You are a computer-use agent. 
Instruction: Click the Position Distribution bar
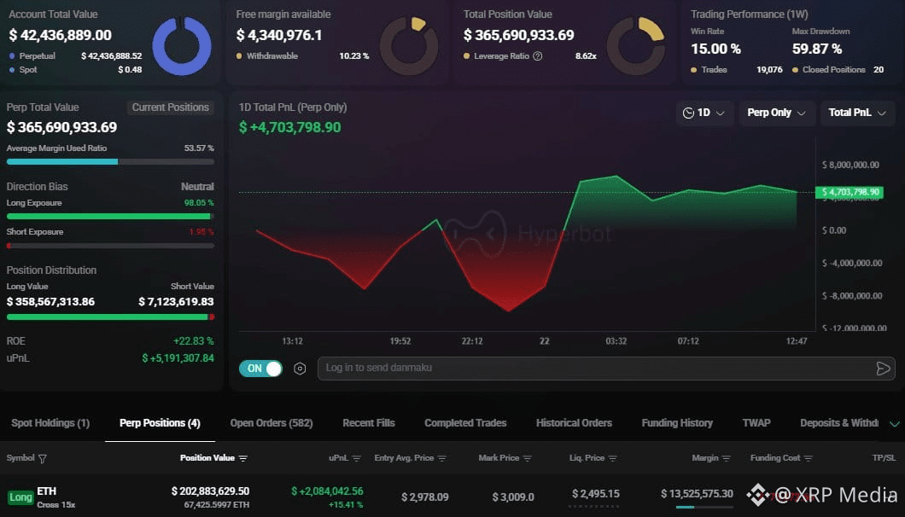pos(110,317)
